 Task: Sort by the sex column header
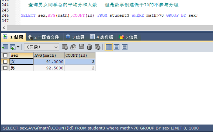(x=21, y=55)
